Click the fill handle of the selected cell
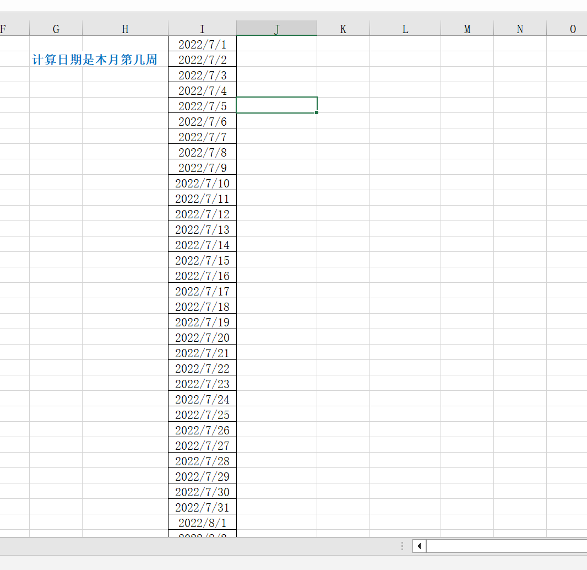This screenshot has height=570, width=587. 317,112
